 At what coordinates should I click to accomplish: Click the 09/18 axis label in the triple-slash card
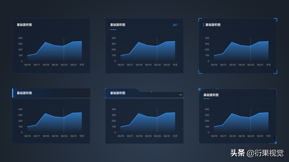point(139,65)
